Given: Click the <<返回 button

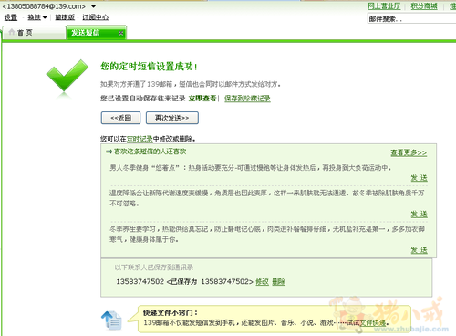Looking at the screenshot, I should click(x=120, y=118).
